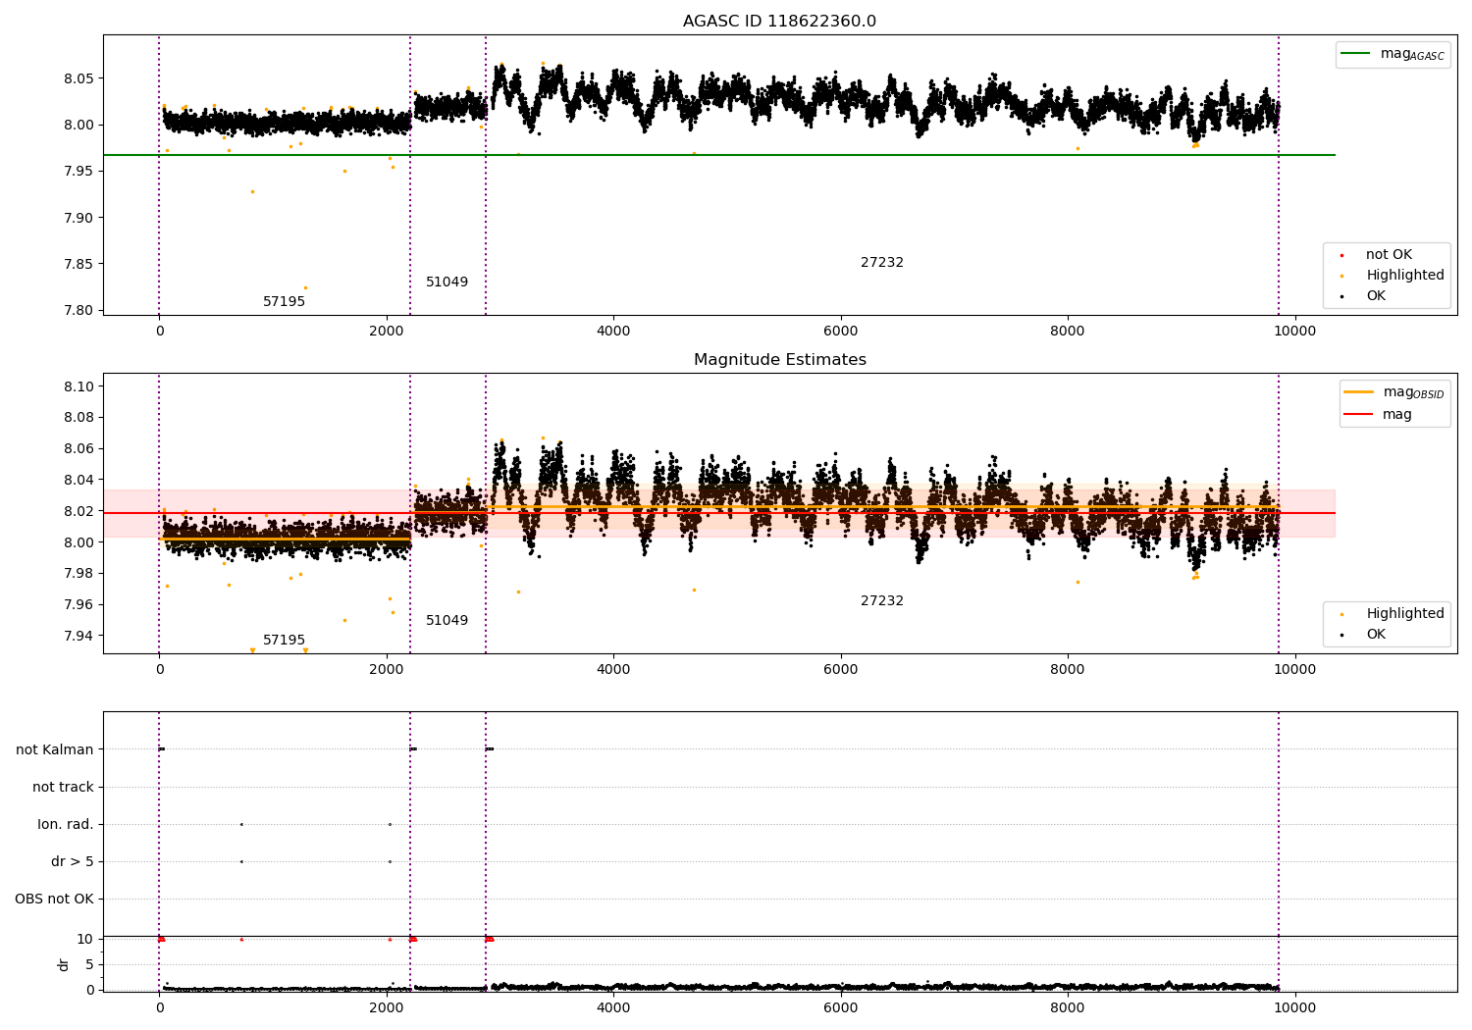Click 'OK' legend label in the Magnitude Estimates plot
Viewport: 1472px width, 1030px height.
(x=1376, y=635)
